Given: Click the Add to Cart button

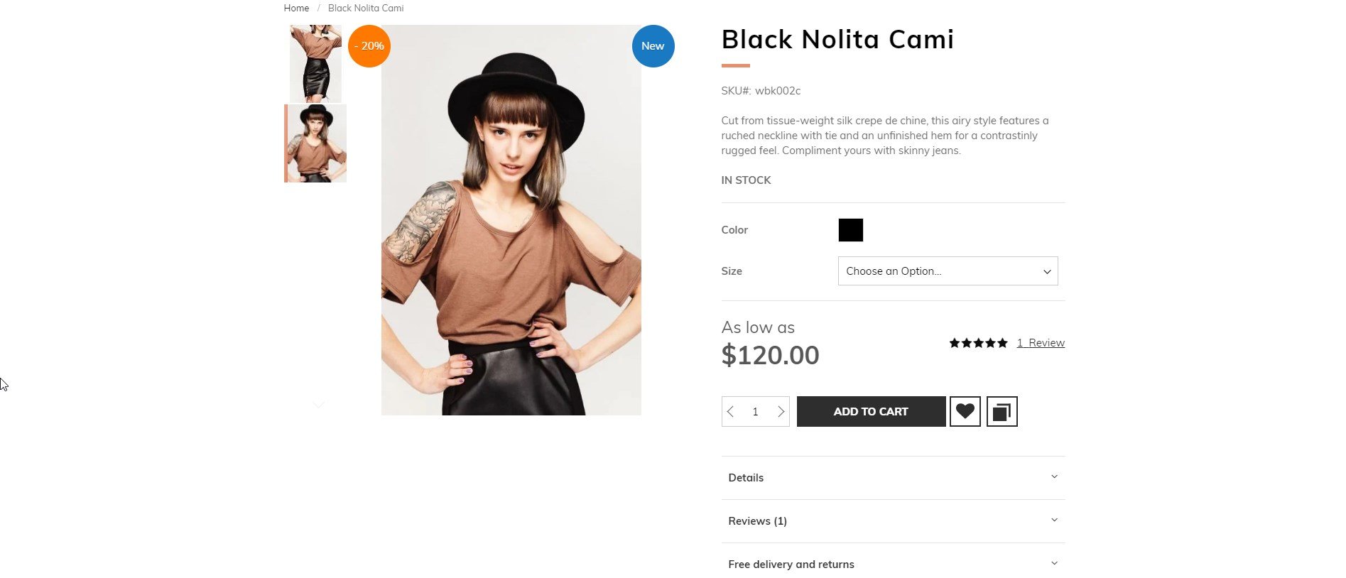Looking at the screenshot, I should pyautogui.click(x=871, y=412).
